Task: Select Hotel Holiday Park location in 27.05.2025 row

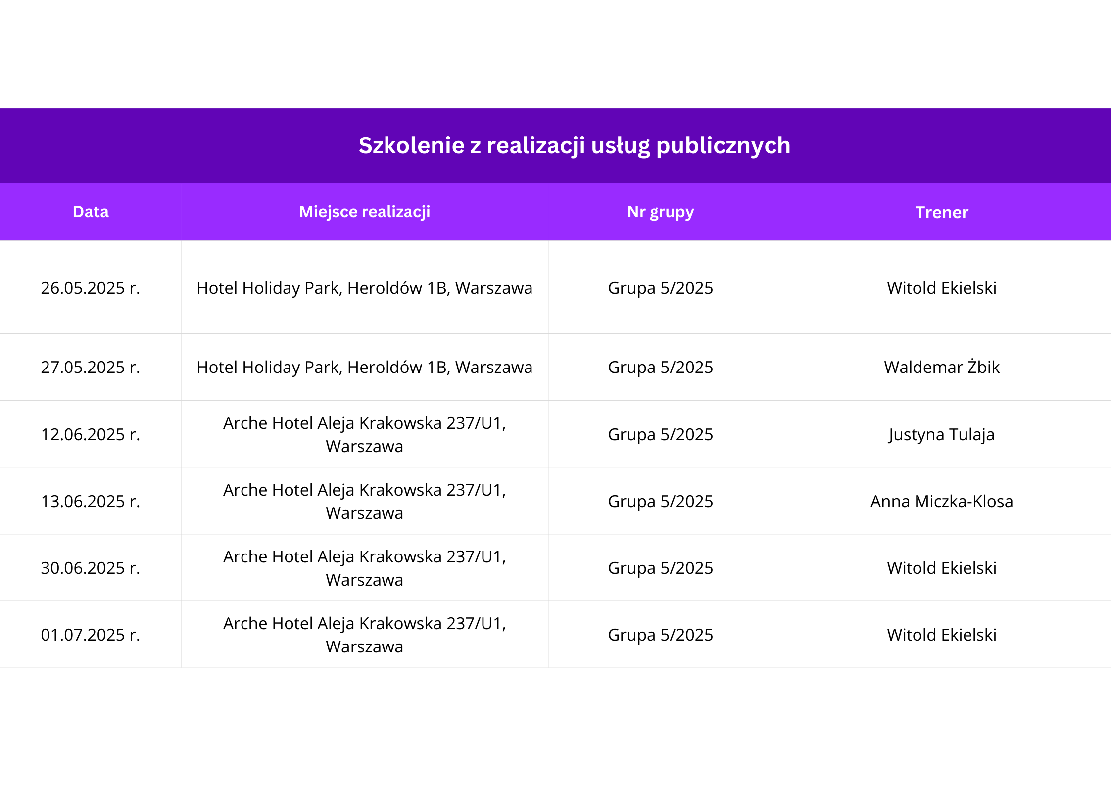Action: pyautogui.click(x=365, y=367)
